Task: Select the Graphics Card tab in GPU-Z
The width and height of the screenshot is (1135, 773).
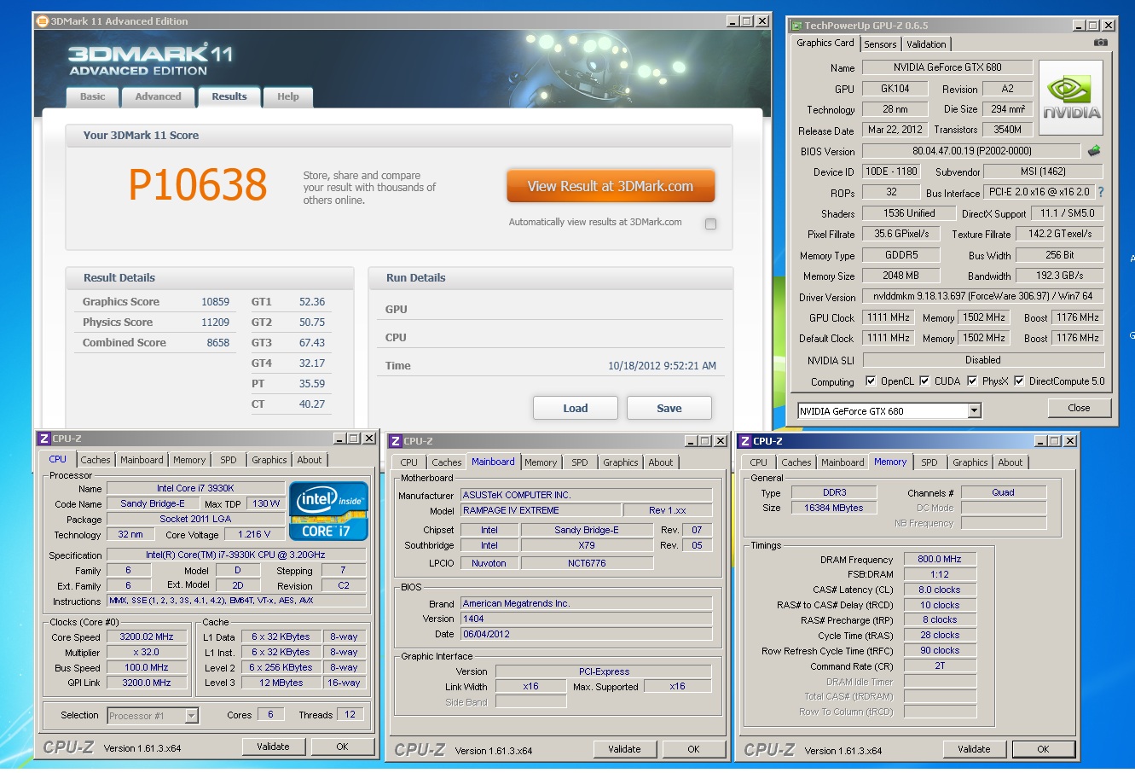Action: 825,43
